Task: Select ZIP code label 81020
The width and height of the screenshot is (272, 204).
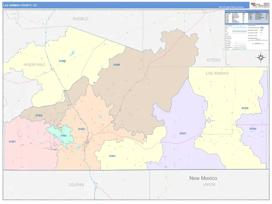Action: pyautogui.click(x=39, y=115)
